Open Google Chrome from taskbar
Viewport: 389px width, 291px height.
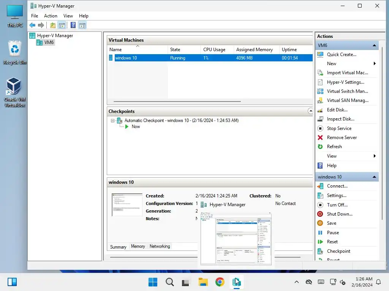pos(220,282)
